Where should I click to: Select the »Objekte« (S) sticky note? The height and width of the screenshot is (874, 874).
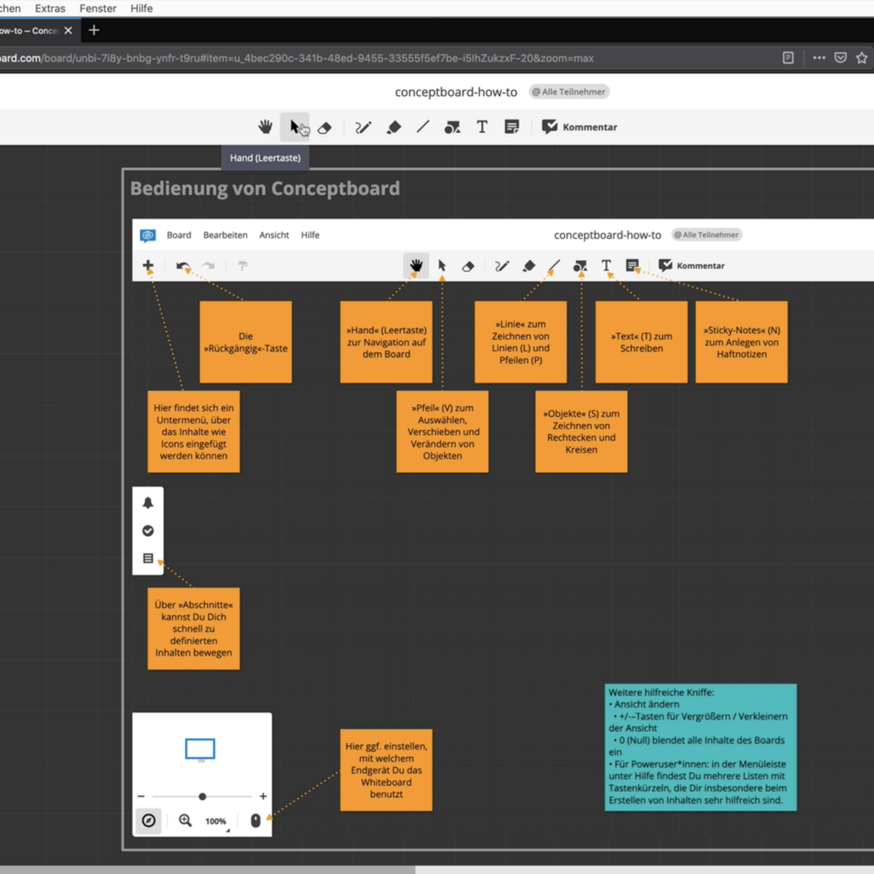click(581, 432)
